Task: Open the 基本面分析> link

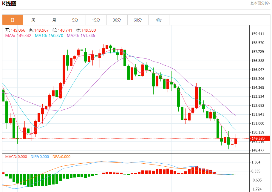Action: click(x=260, y=3)
